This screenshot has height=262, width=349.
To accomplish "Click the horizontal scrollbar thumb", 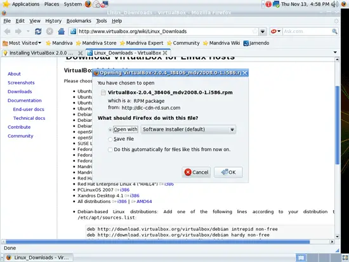I will pos(157,242).
